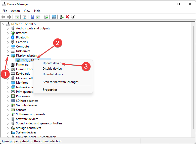Click the Scan for hardware changes monitor icon
This screenshot has height=144, width=196.
click(54, 17)
